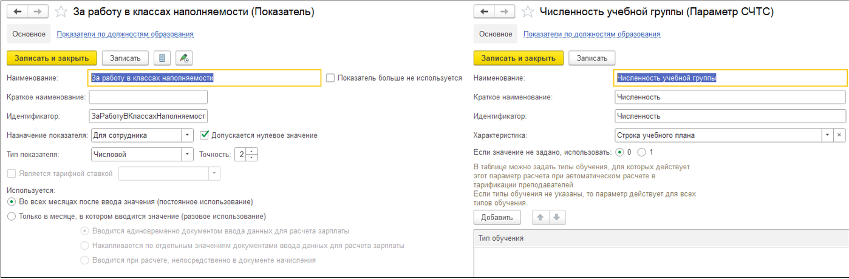Enable 'Показатель больше не используется' checkbox
849x279 pixels.
click(330, 78)
